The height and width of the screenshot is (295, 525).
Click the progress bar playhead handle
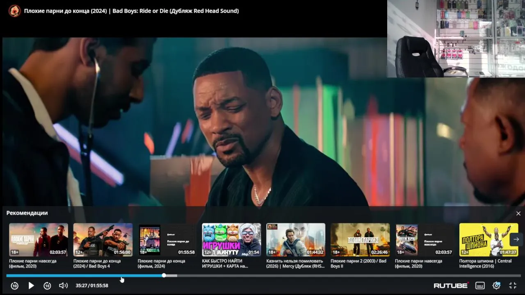(x=164, y=275)
